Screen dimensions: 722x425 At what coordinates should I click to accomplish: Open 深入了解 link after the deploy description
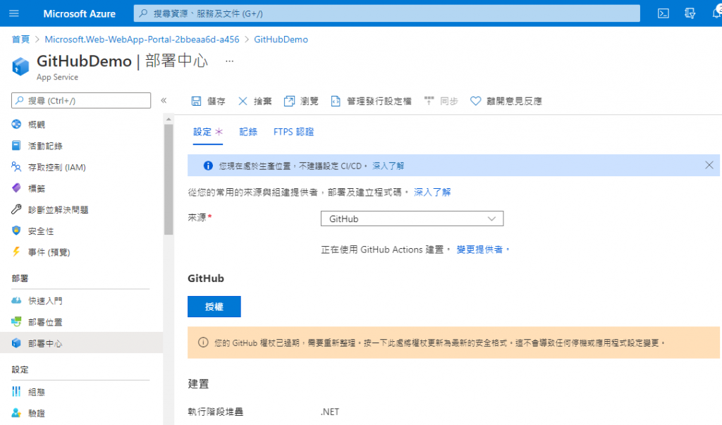click(x=432, y=192)
